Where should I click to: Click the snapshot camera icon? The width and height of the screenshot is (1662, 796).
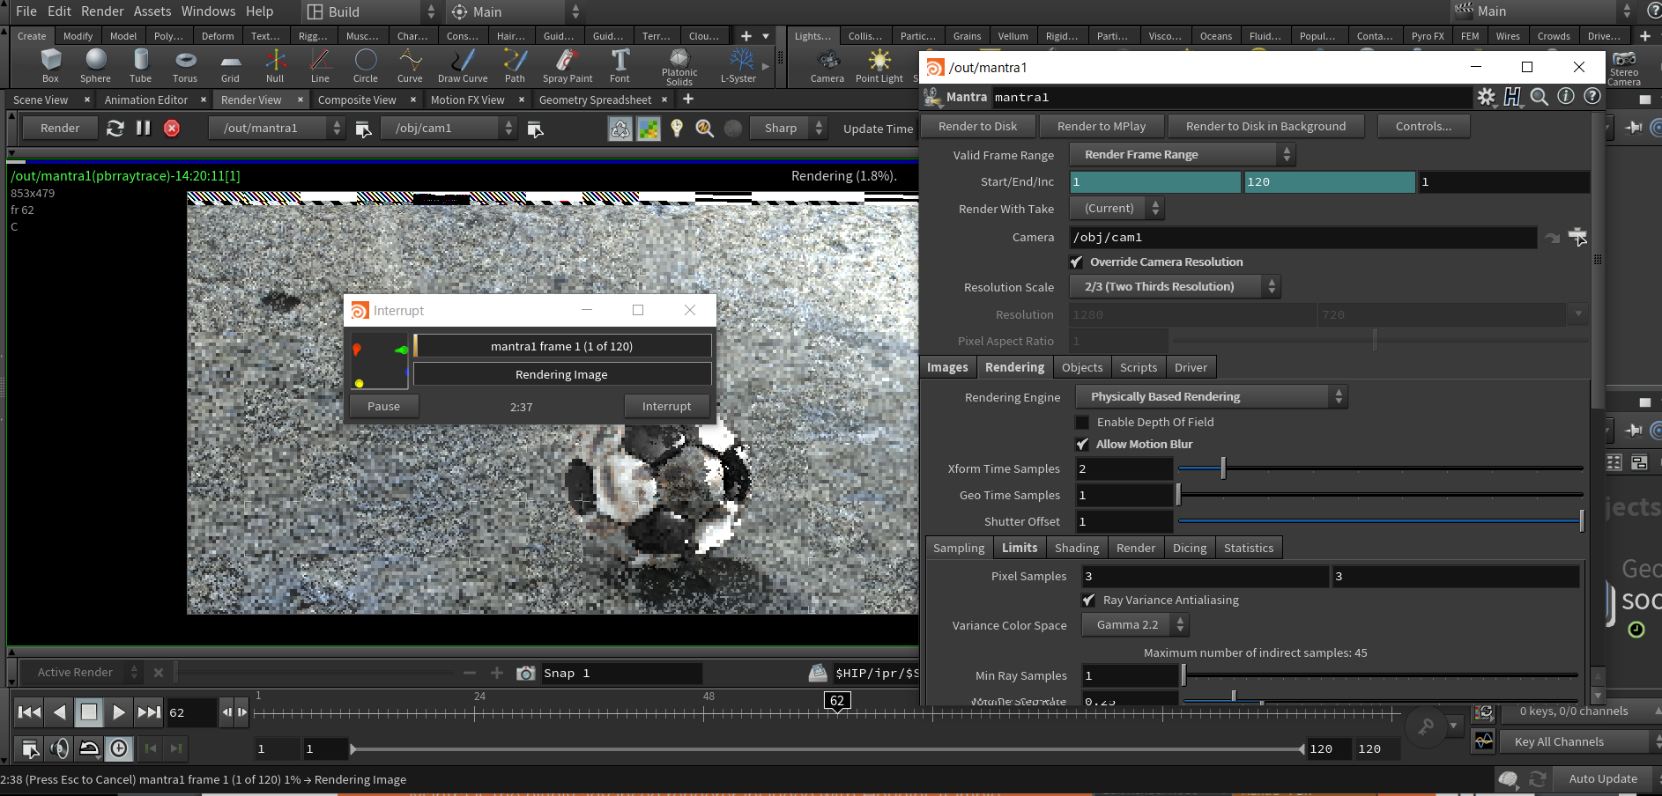tap(525, 674)
